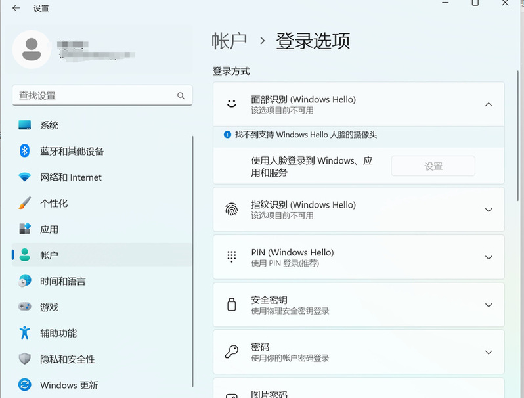Click the 登录方式 section heading
Viewport: 524px width, 398px height.
coord(231,71)
